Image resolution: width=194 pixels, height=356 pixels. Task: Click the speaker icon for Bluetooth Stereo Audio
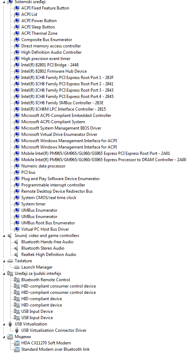16,248
